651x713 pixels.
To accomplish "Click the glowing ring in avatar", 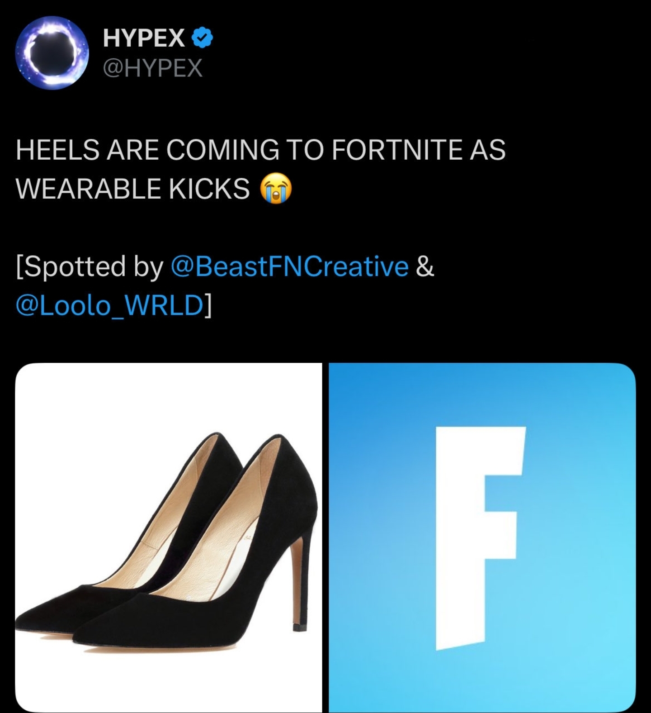I will (52, 53).
